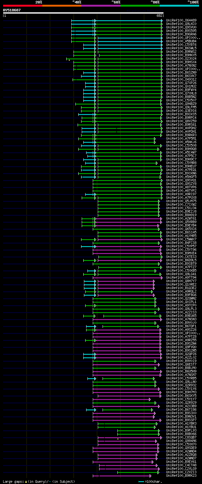
Task: Select hit UniRef100_C2VZI3
Action: point(181,472)
